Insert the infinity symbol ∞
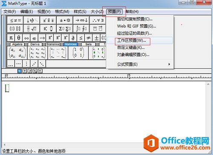 26,38
